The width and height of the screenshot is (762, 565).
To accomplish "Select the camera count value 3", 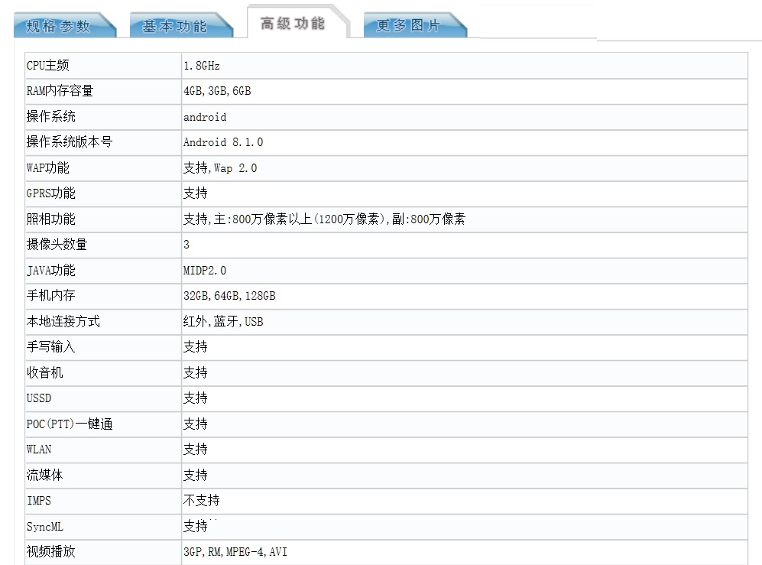I will coord(186,245).
